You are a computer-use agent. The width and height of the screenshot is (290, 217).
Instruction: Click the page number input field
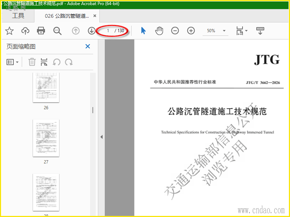click(108, 31)
